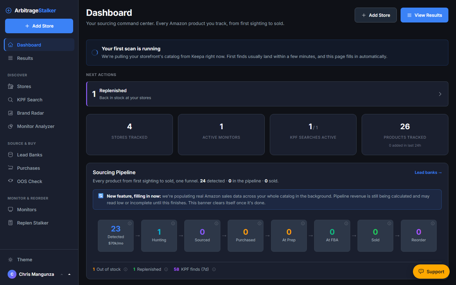
Task: Click the info icon on Hunting stage
Action: (x=173, y=224)
